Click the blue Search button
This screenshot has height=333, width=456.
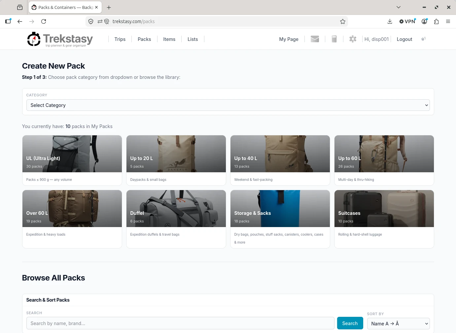tap(350, 323)
